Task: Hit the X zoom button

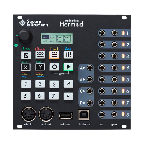Action: (26, 67)
